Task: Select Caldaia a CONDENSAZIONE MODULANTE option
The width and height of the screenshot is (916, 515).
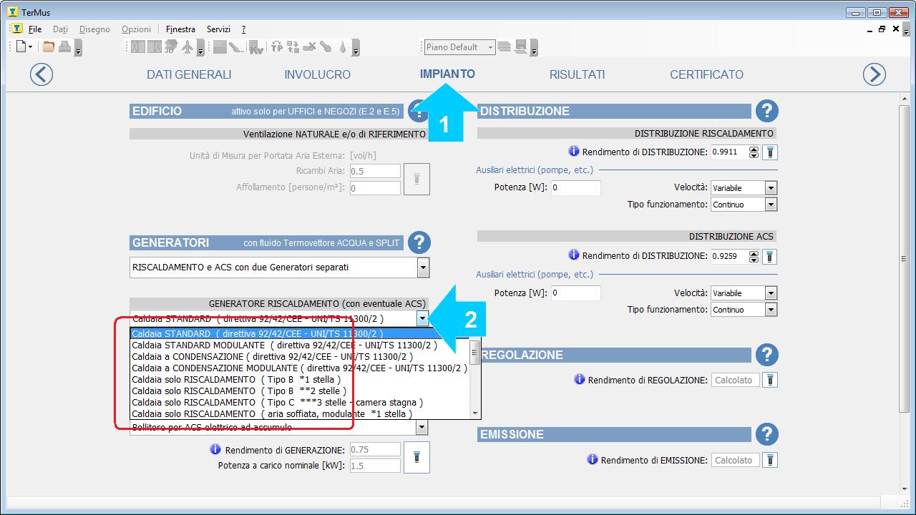Action: 299,368
